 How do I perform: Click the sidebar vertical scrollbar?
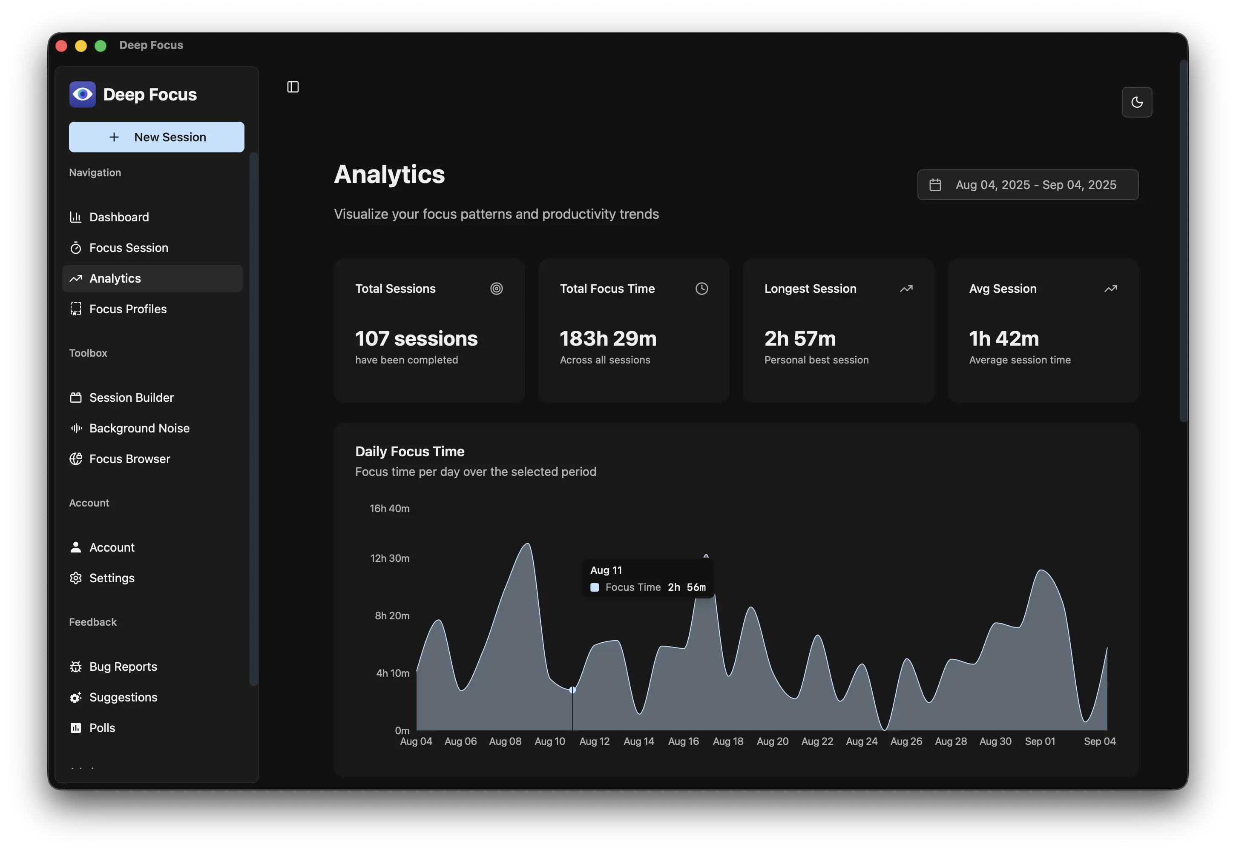(x=253, y=418)
